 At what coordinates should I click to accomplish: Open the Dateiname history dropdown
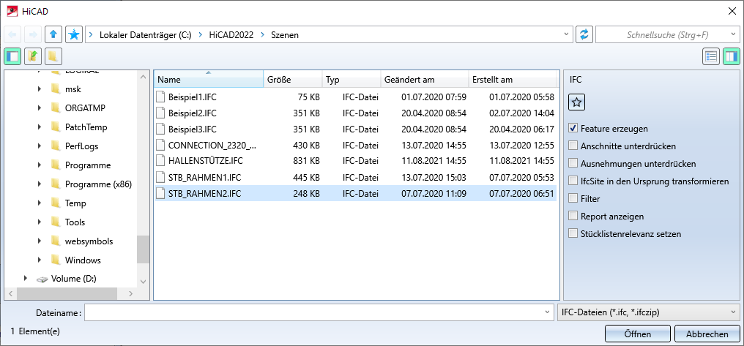(x=548, y=312)
